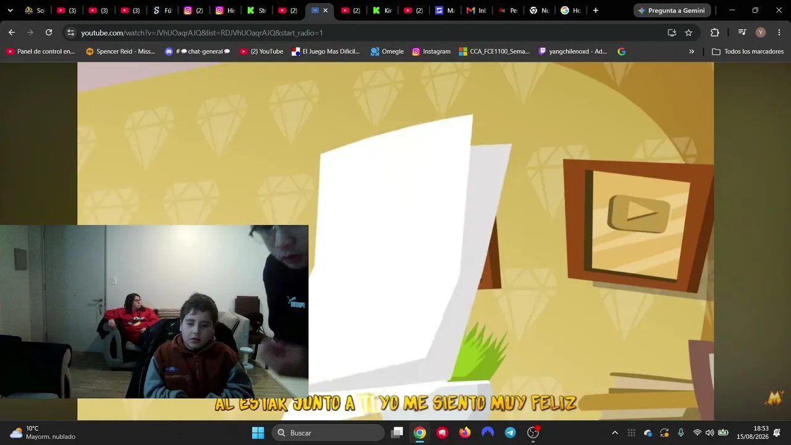The image size is (791, 445).
Task: Open the Chrome three-dot menu
Action: [779, 33]
